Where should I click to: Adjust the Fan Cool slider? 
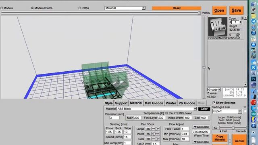[156, 139]
